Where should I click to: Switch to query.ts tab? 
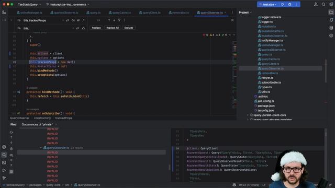pos(93,13)
